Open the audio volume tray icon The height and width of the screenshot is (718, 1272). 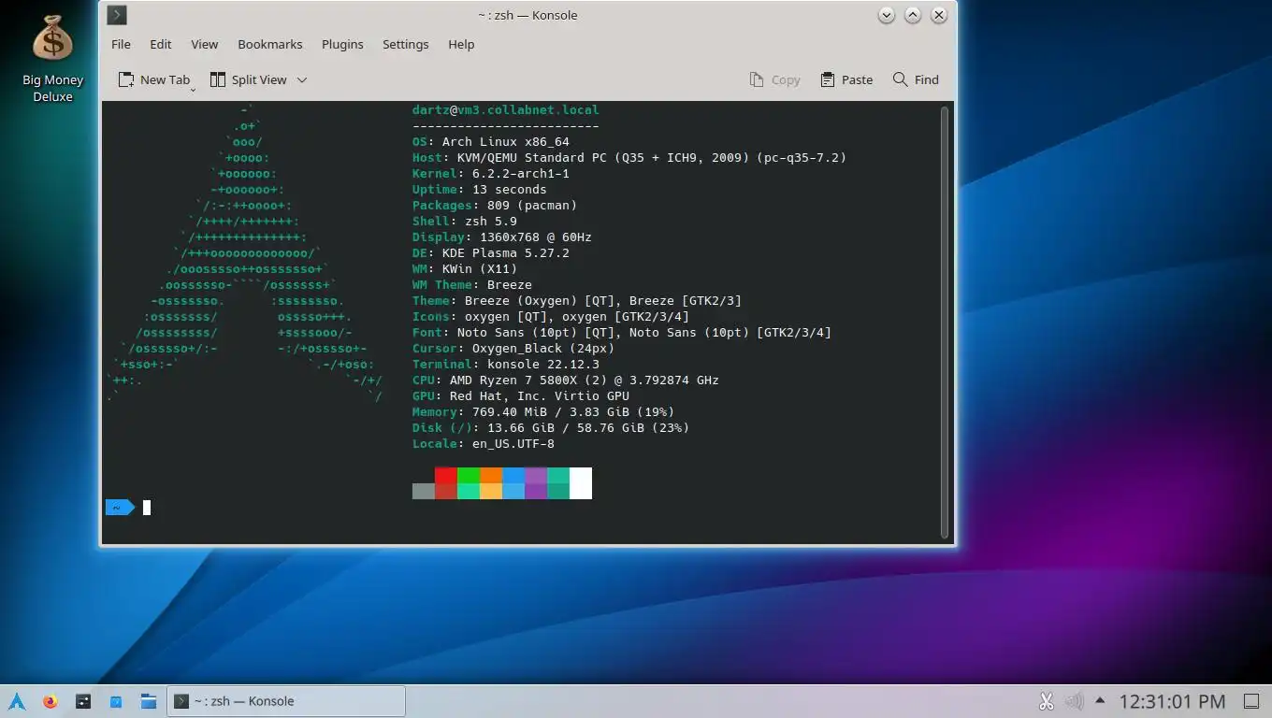[x=1074, y=701]
